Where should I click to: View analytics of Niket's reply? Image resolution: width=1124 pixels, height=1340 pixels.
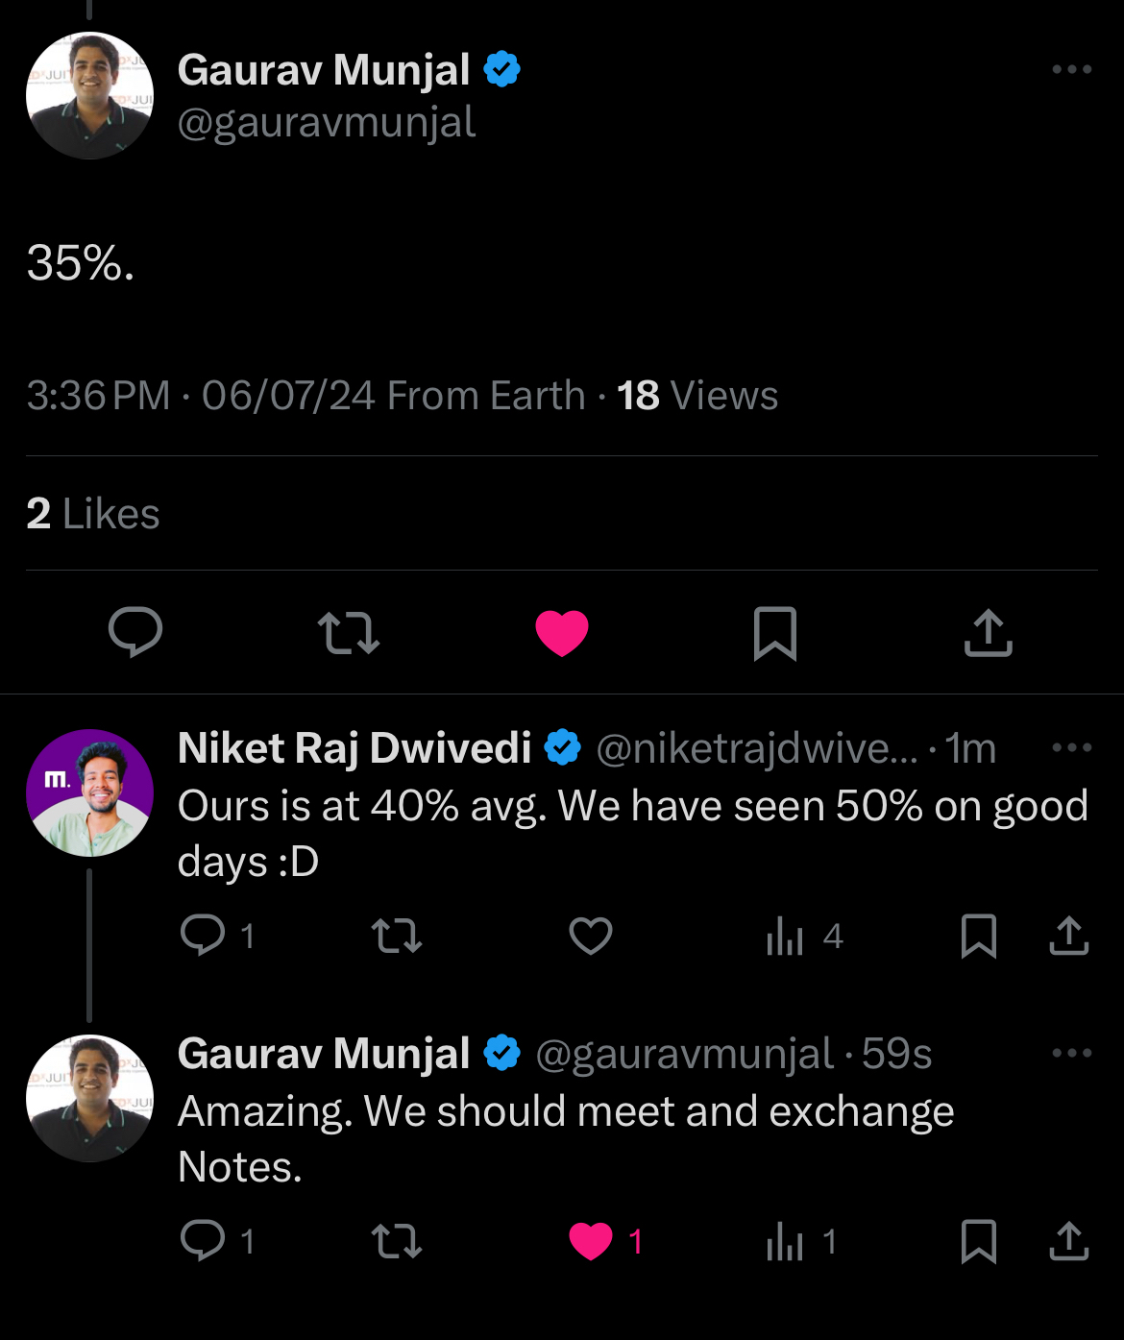click(785, 936)
